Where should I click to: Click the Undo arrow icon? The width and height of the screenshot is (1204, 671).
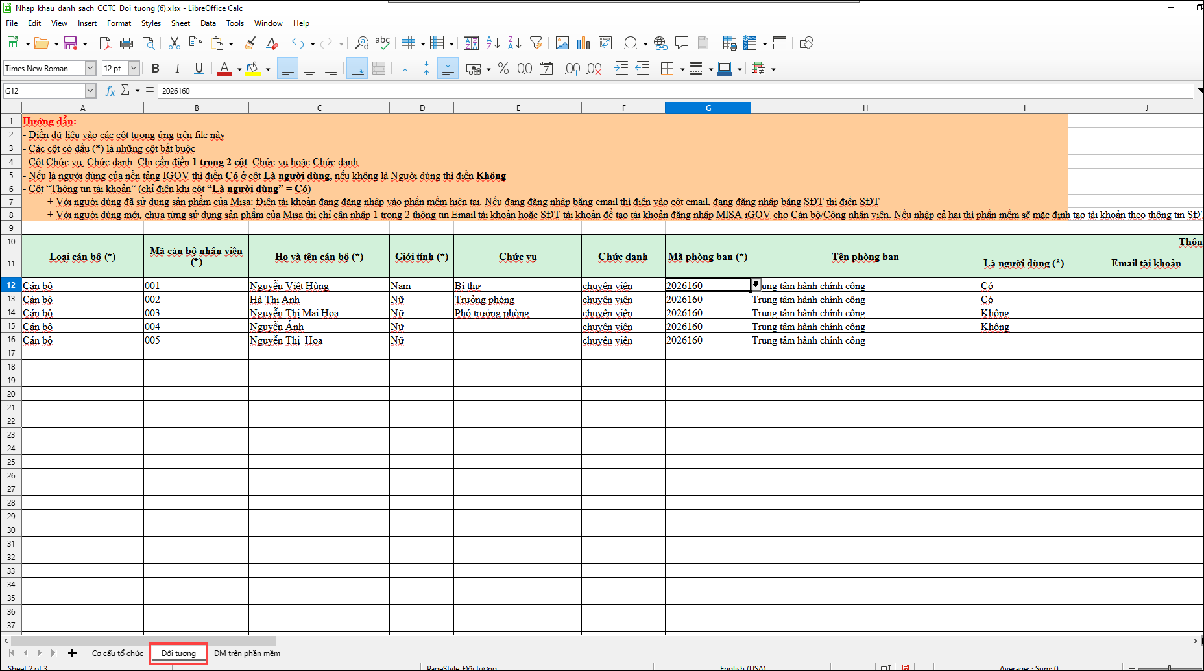tap(298, 43)
